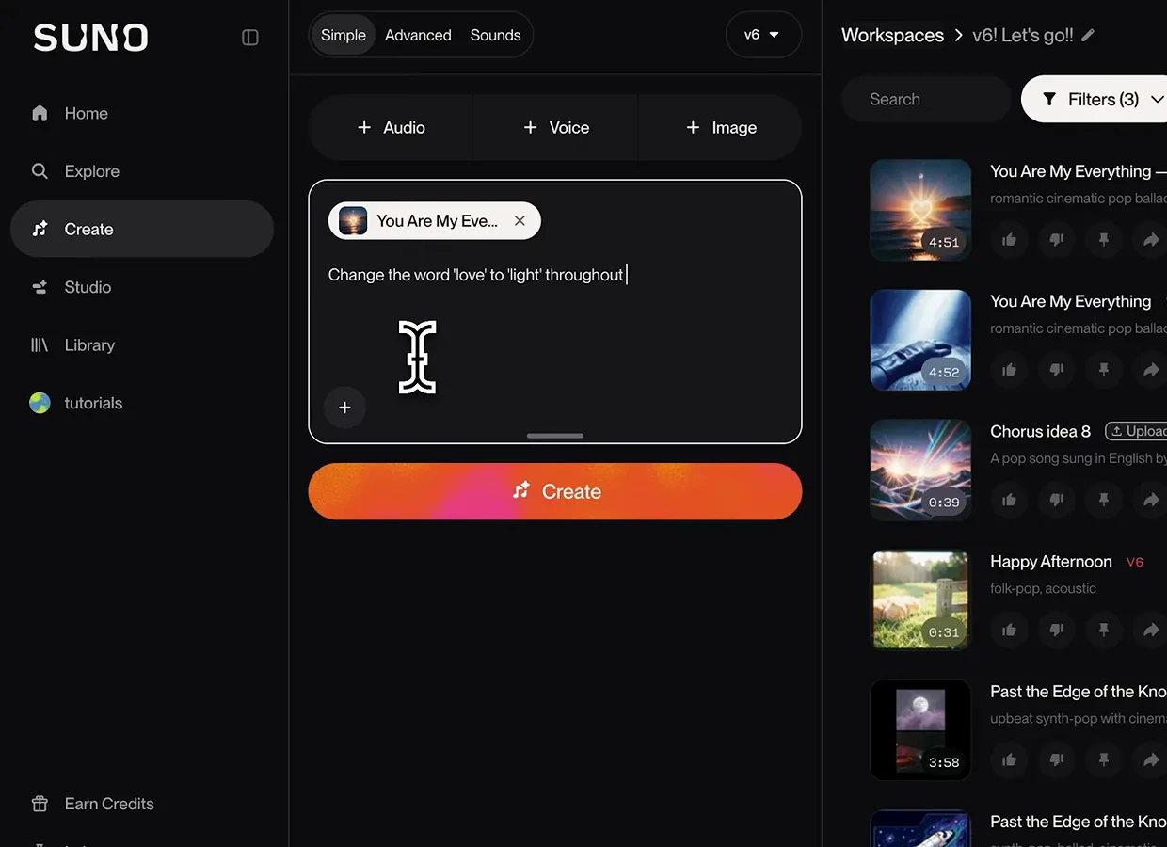
Task: Pin the 3:58 Past the Edge song
Action: click(1103, 760)
